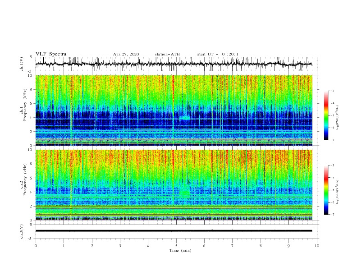357x276 pixels.
Task: Click the "VLF Spectra" plot title
Action: [51, 54]
